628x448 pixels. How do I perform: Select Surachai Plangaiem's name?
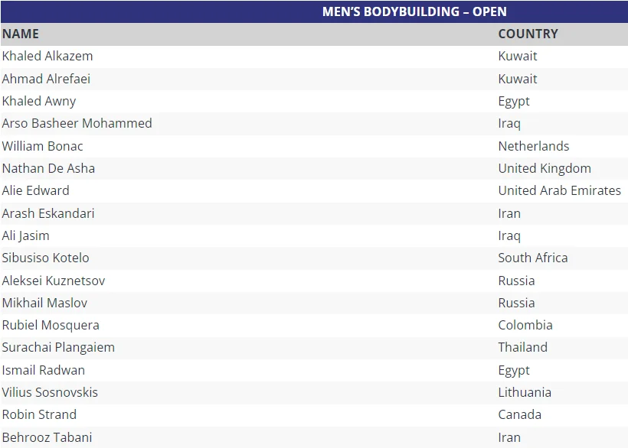click(x=58, y=347)
